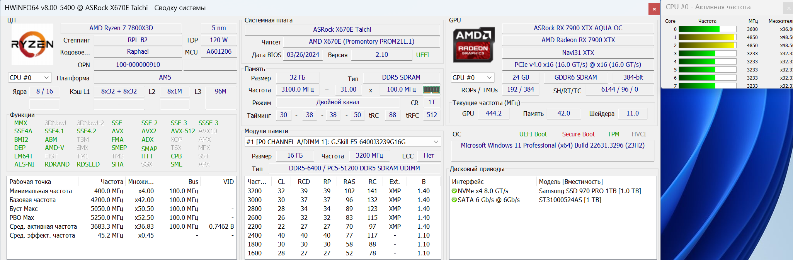793x260 pixels.
Task: Expand the G.Skill memory module dropdown
Action: 343,142
